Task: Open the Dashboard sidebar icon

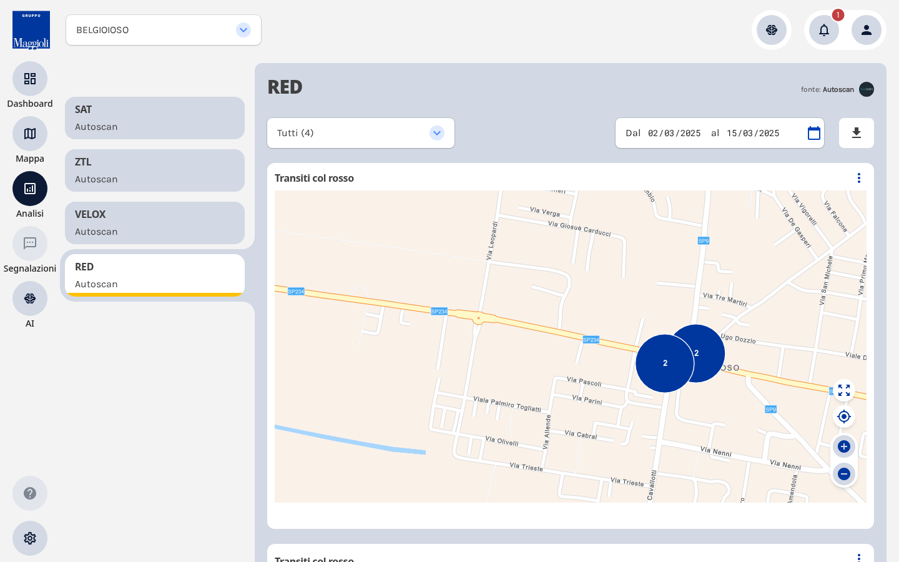Action: point(30,79)
